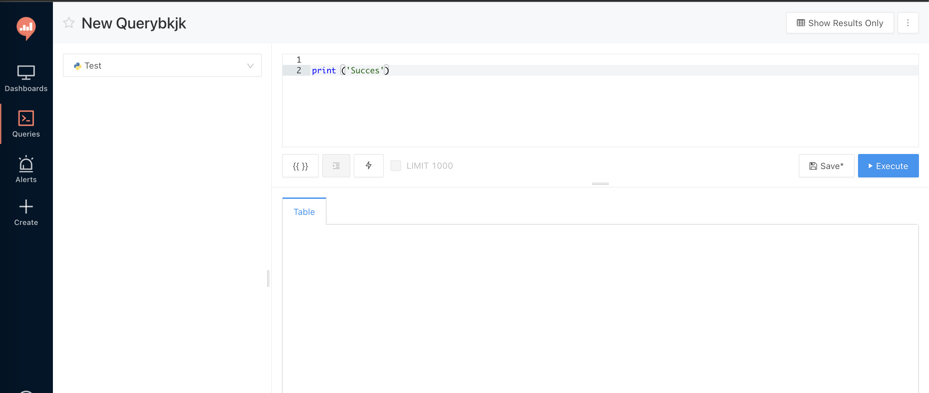Click line number 2 in the editor

299,70
